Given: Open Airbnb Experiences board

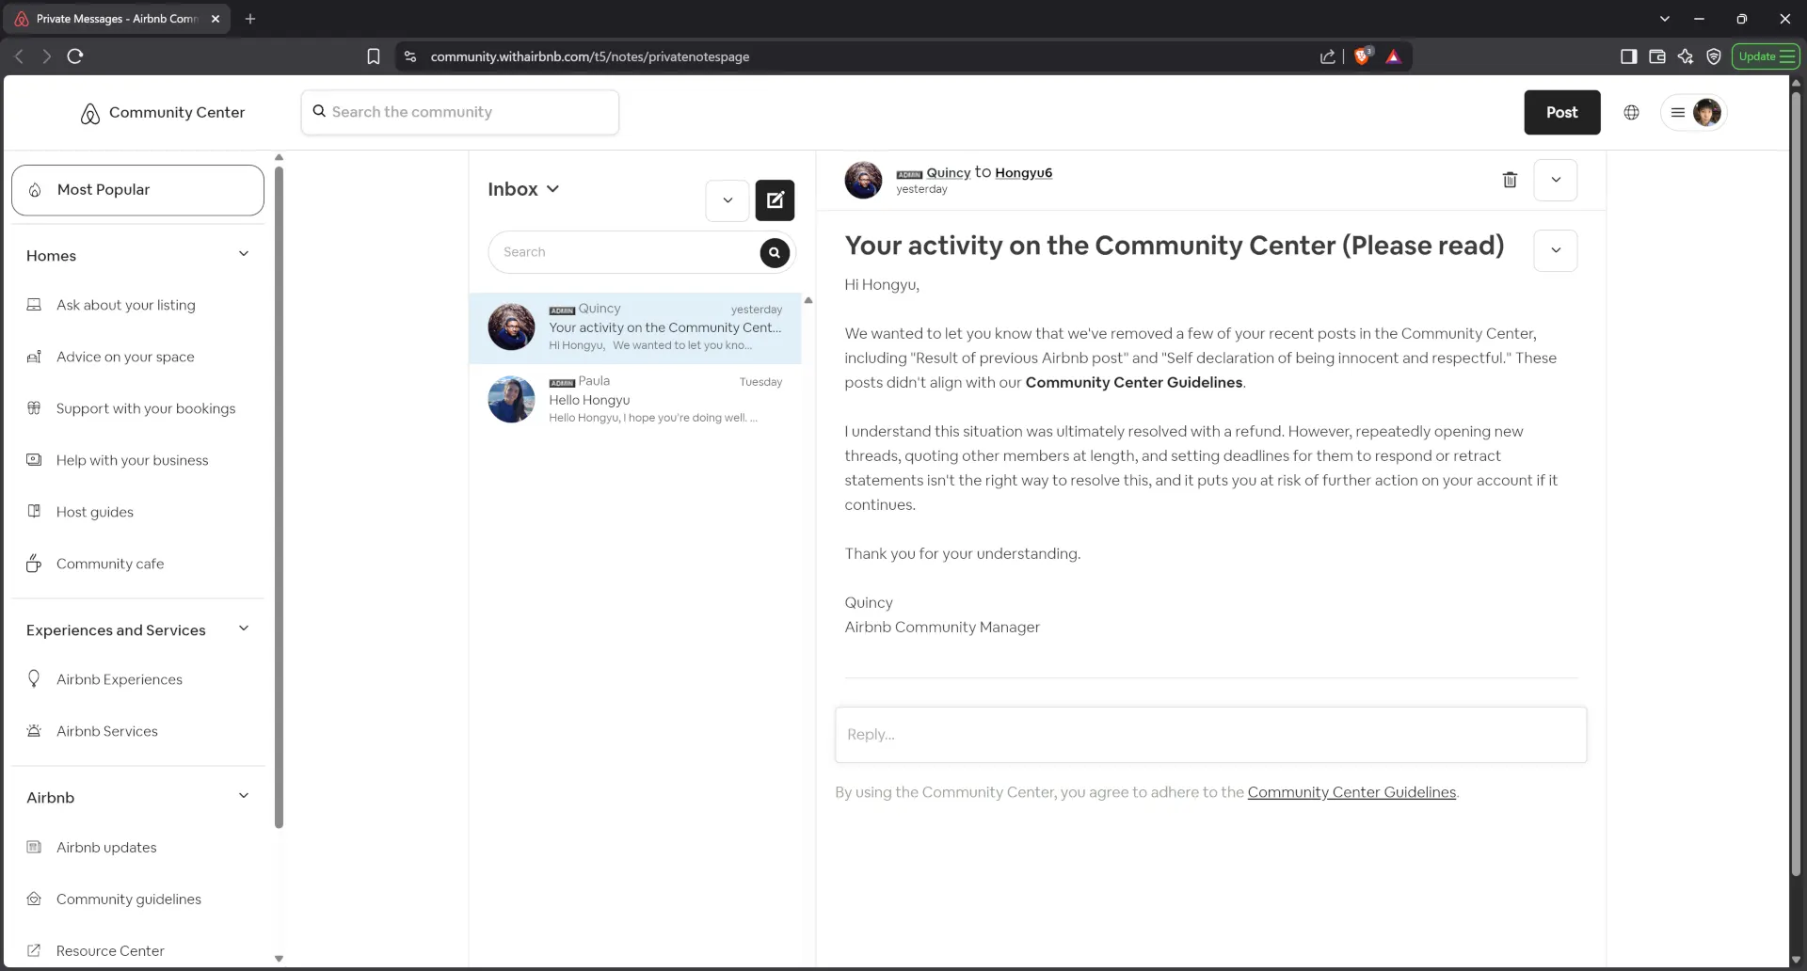Looking at the screenshot, I should pyautogui.click(x=120, y=679).
